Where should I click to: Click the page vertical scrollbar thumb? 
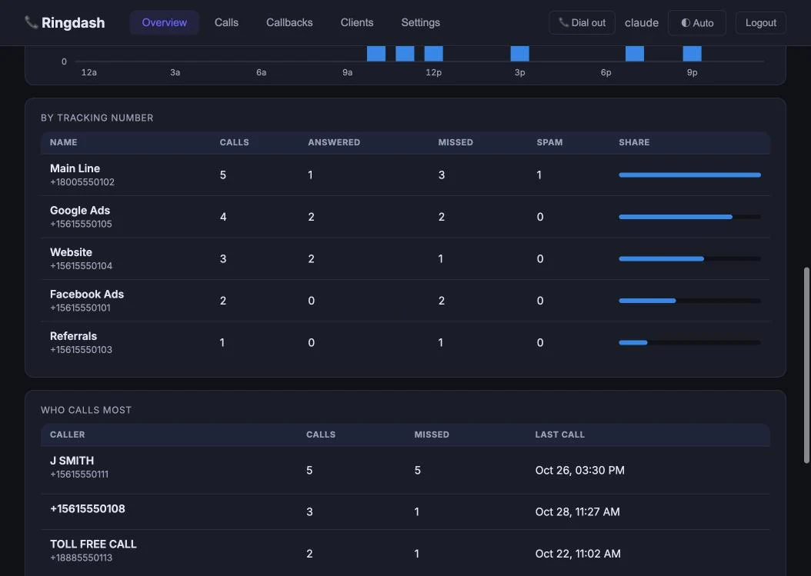[806, 365]
